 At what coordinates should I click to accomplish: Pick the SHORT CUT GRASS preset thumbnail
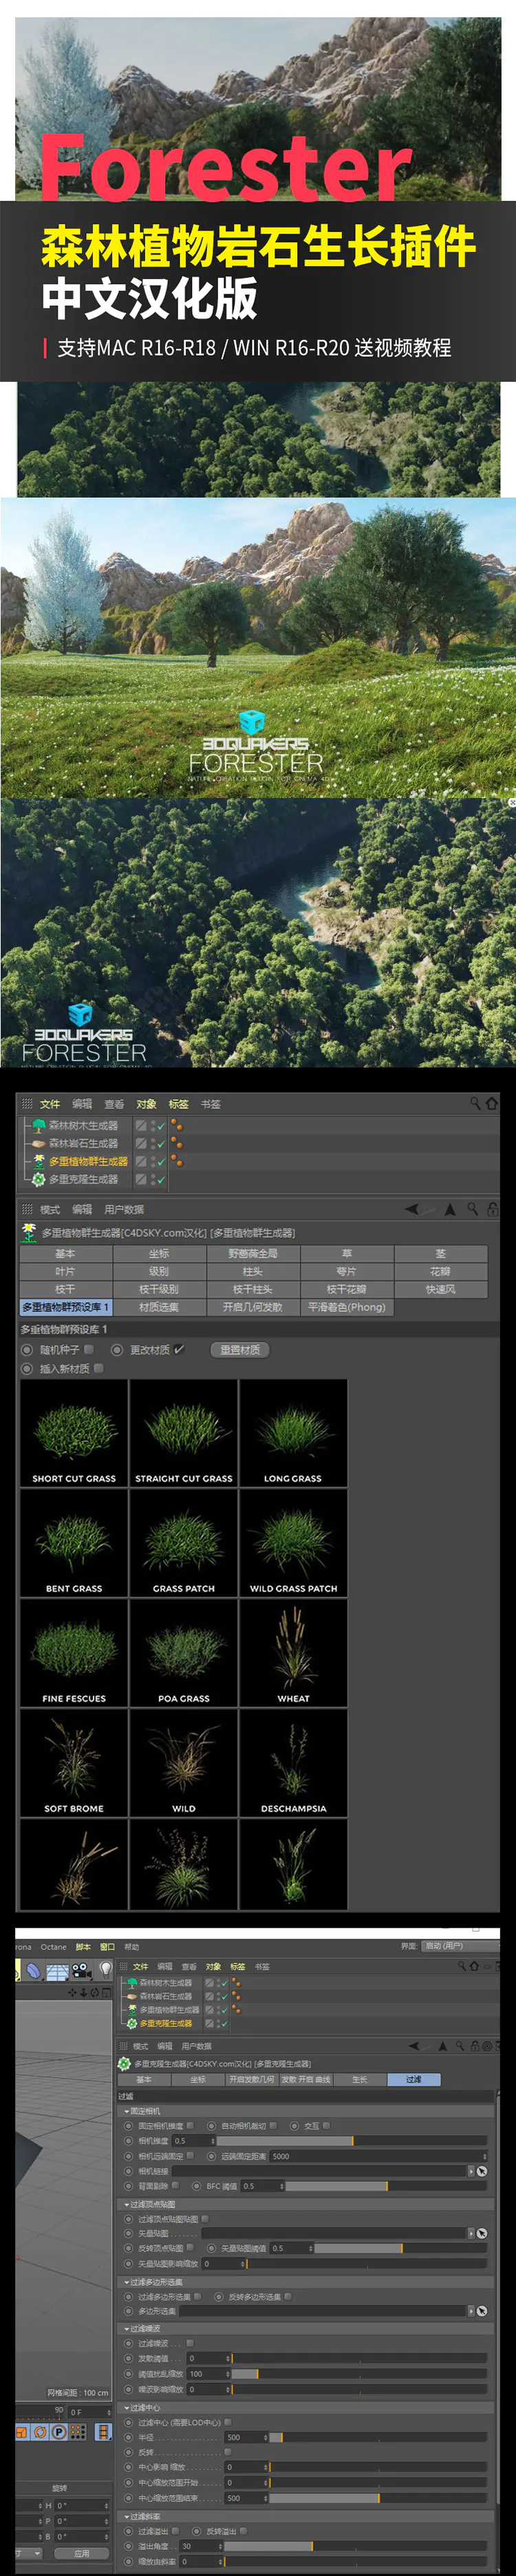click(x=74, y=1433)
